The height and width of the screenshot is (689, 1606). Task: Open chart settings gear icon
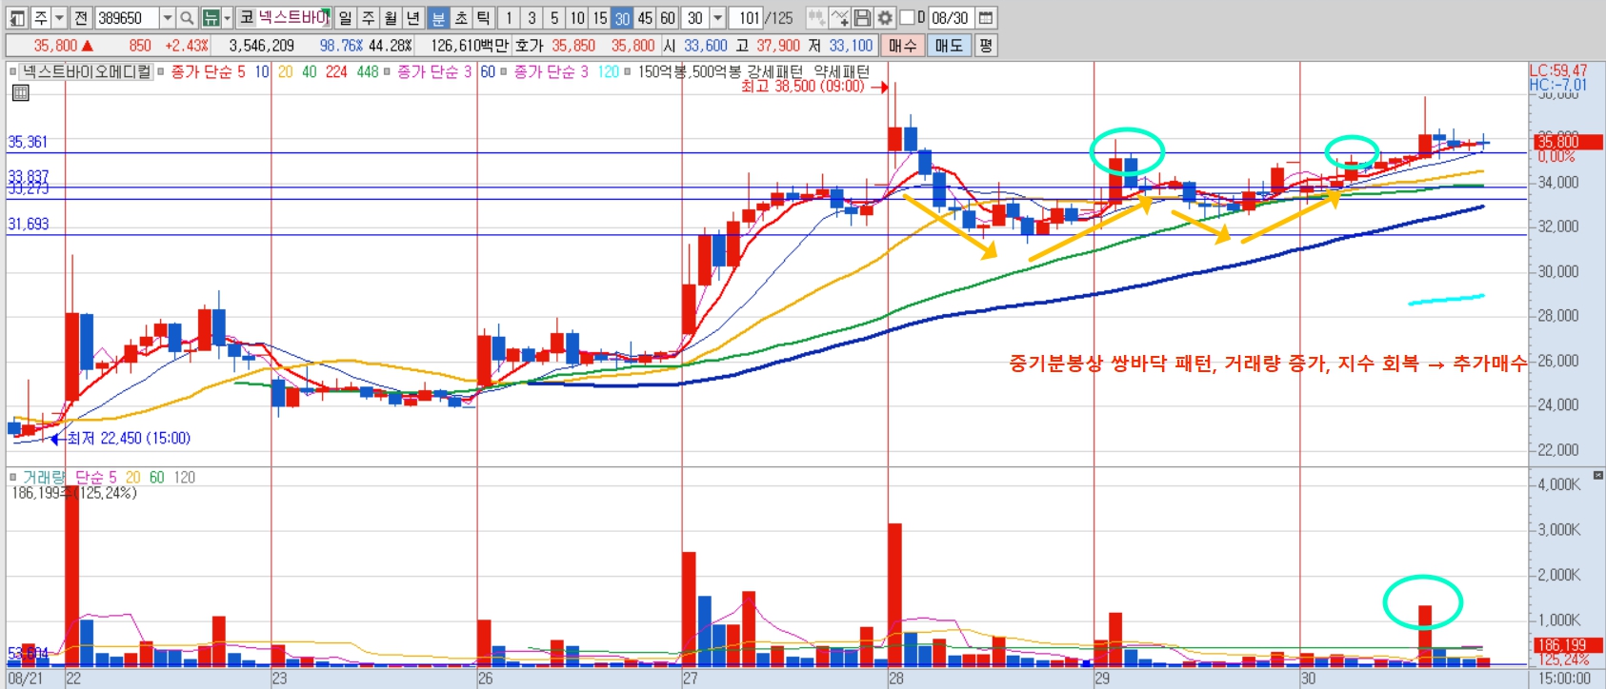(x=885, y=18)
